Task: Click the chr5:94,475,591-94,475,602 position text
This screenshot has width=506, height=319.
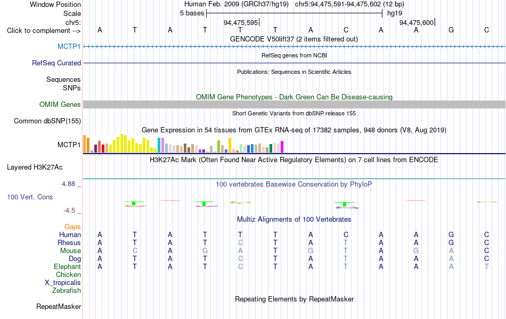Action: (349, 4)
